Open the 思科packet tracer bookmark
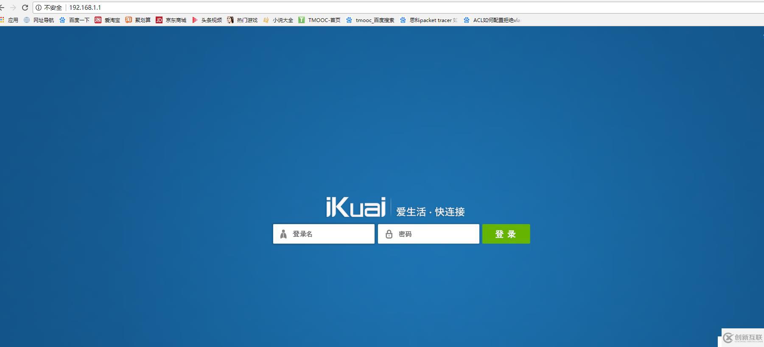Viewport: 764px width, 347px height. click(x=429, y=20)
